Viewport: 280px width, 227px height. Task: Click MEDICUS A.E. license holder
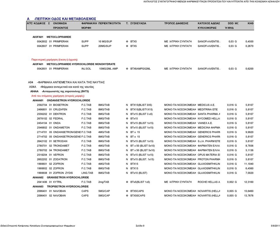coord(206,105)
